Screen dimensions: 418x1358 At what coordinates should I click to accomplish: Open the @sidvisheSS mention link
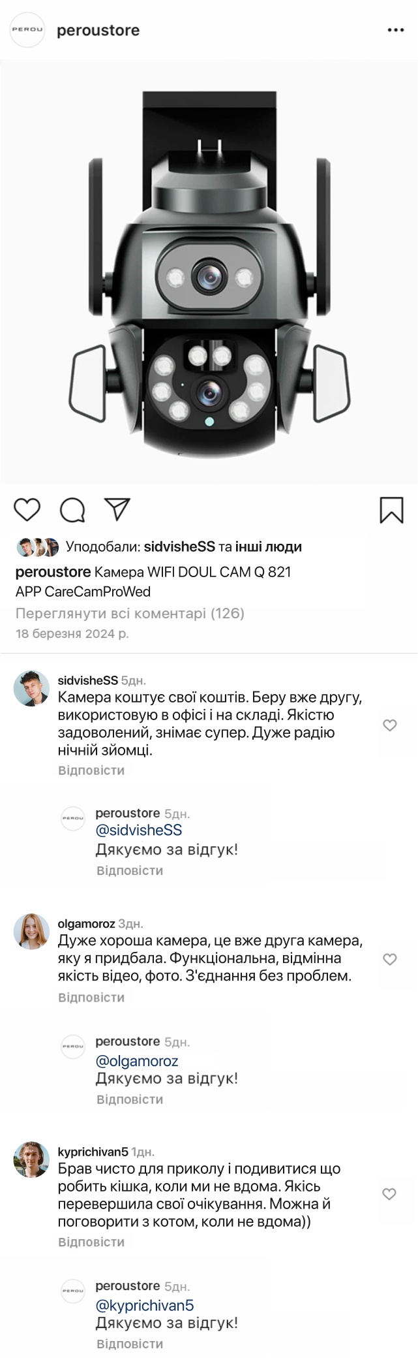click(139, 830)
